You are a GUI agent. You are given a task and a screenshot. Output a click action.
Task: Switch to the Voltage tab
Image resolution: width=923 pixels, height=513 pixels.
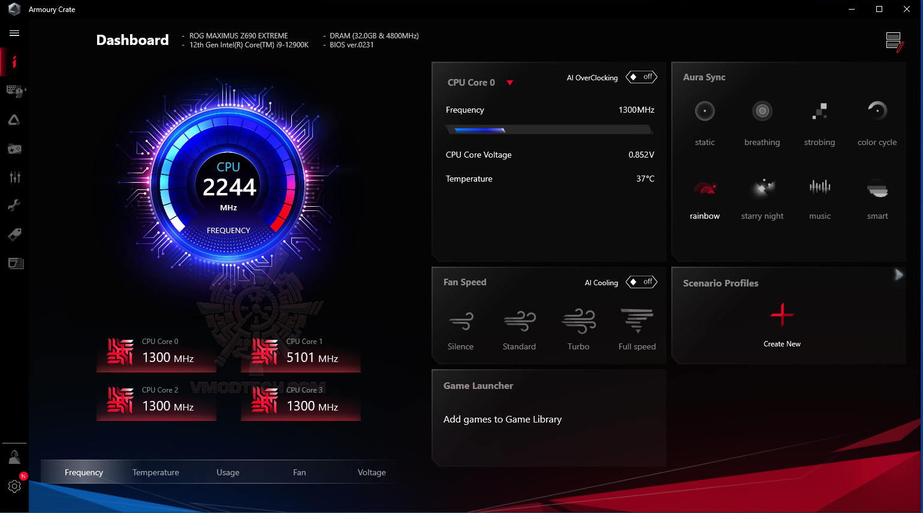372,472
